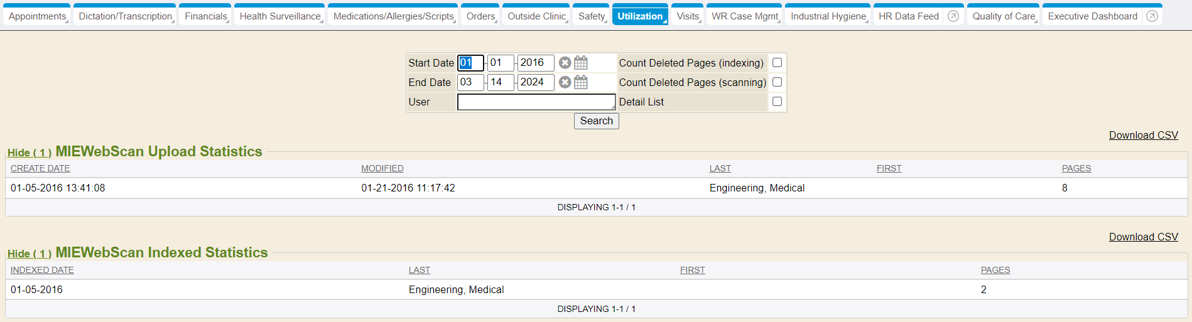Image resolution: width=1192 pixels, height=322 pixels.
Task: Sort indexed table by PAGES column
Action: pos(995,270)
